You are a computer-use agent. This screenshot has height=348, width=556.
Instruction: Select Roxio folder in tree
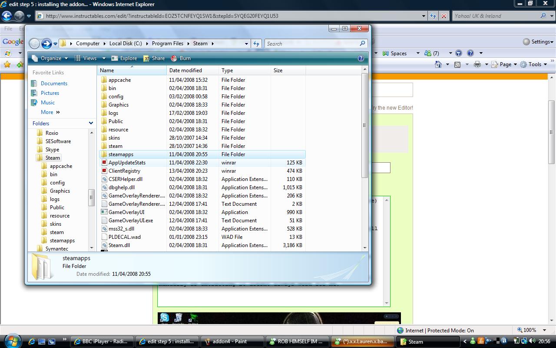tap(52, 133)
